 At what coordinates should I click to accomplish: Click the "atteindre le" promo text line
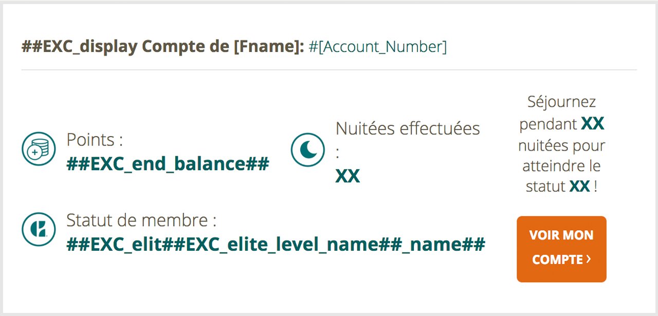coord(561,166)
